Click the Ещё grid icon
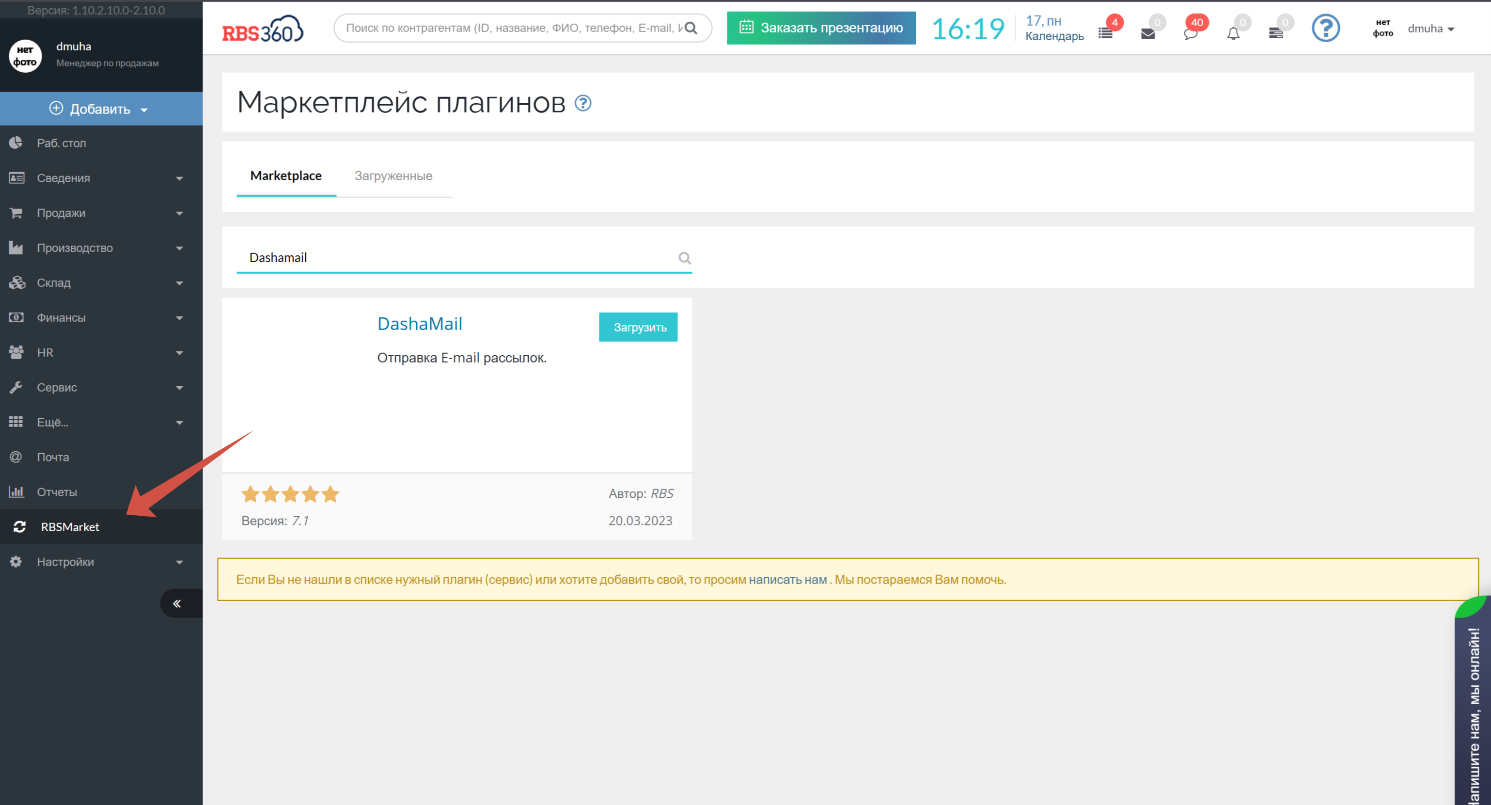This screenshot has height=805, width=1491. [x=16, y=422]
